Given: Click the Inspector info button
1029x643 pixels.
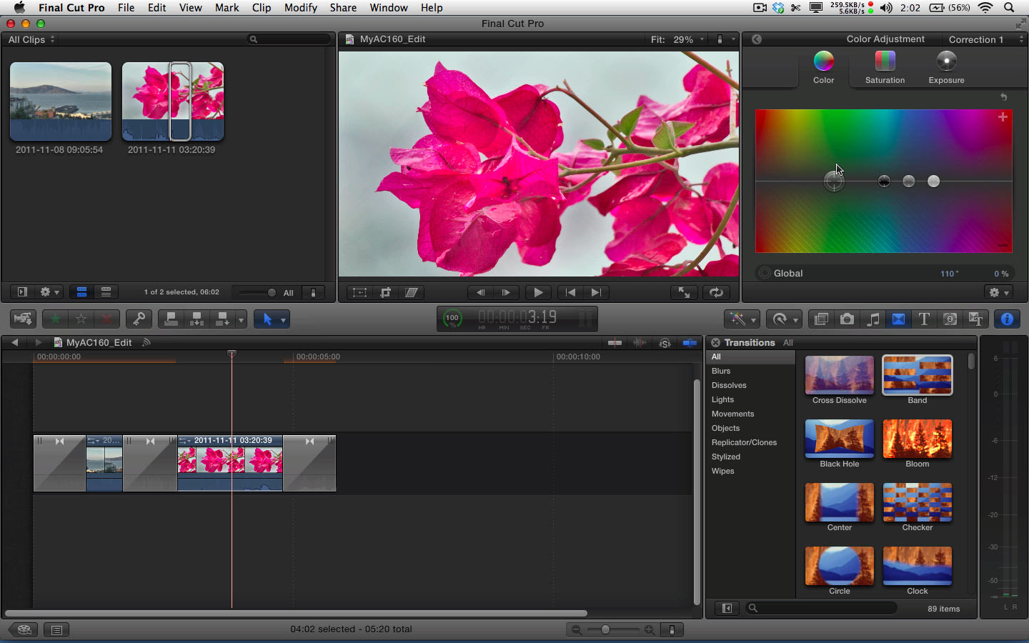Looking at the screenshot, I should coord(1007,319).
